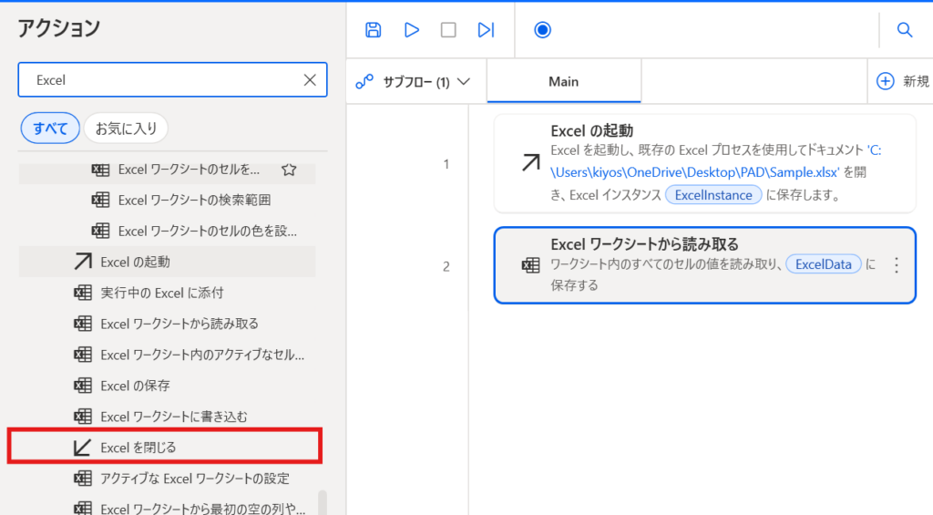Select Excel ワークシートから読み取る in actions list
Viewport: 933px width, 515px height.
[x=168, y=324]
